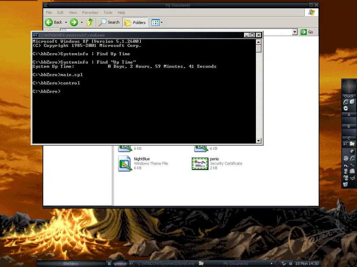Click the gamma workspace label in taskbar

click(x=120, y=264)
